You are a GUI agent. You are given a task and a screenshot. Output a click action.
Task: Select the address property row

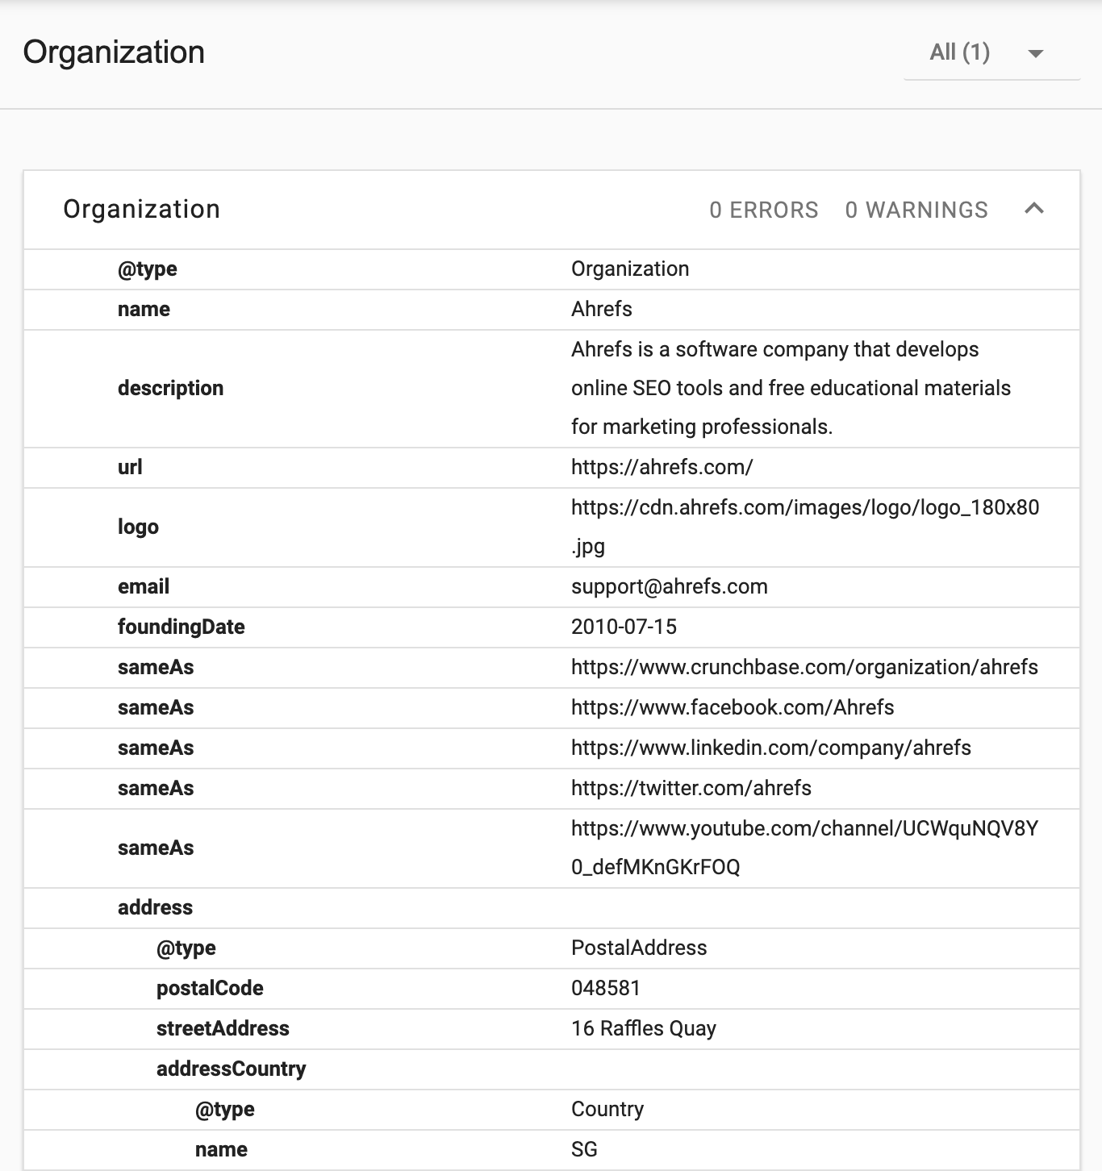[156, 907]
